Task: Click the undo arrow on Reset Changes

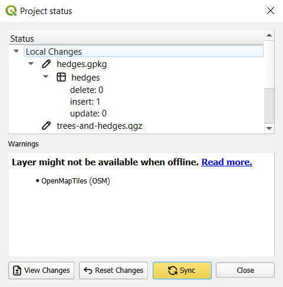Action: click(88, 271)
